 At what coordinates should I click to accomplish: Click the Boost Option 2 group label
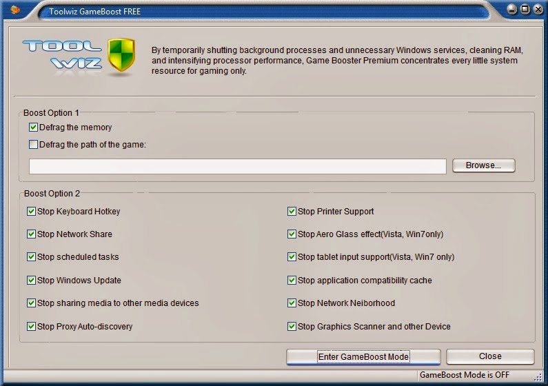(52, 194)
